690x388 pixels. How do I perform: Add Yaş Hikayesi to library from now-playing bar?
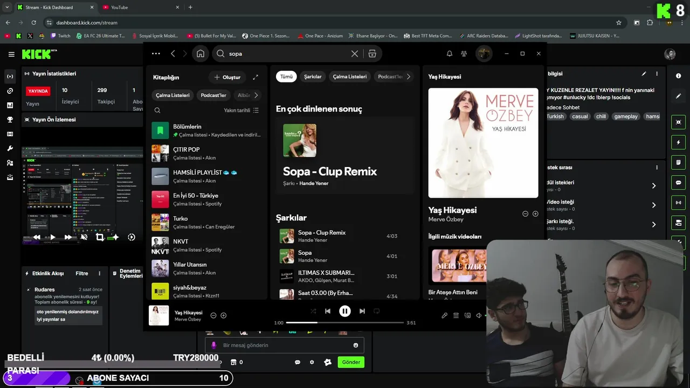[224, 316]
